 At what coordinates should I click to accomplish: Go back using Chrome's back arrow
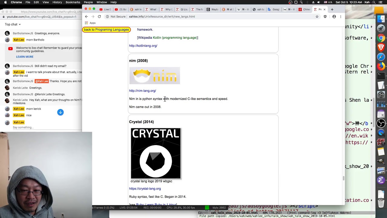click(86, 17)
